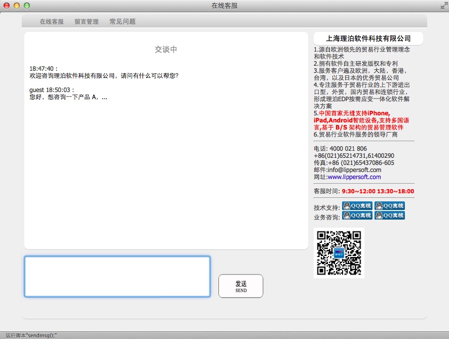This screenshot has height=339, width=449.
Task: Click the fullscreen arrows in title bar
Action: click(444, 6)
